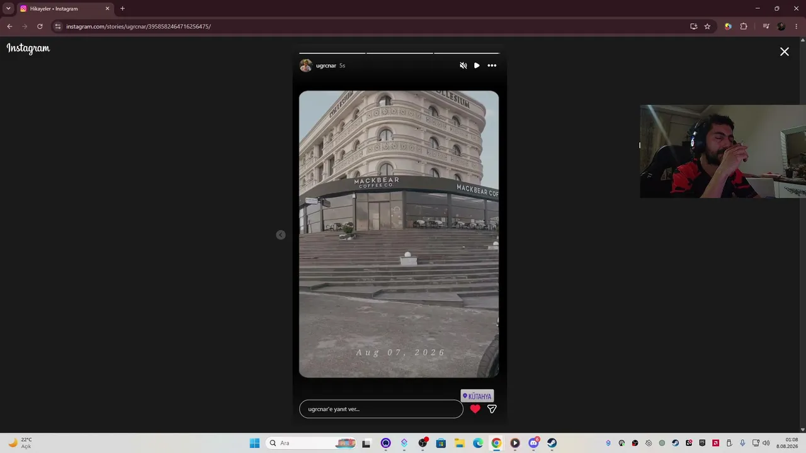Image resolution: width=806 pixels, height=453 pixels.
Task: Expand the tab search dropdown arrow
Action: [x=8, y=8]
